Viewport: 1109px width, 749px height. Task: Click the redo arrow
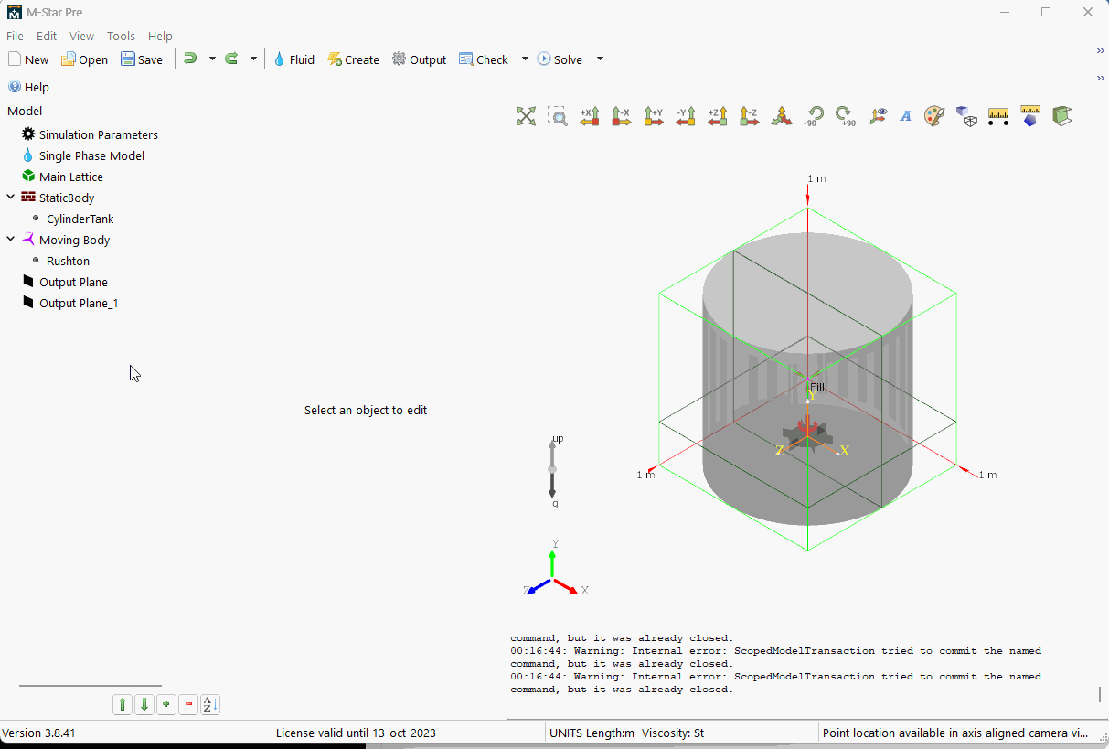231,59
